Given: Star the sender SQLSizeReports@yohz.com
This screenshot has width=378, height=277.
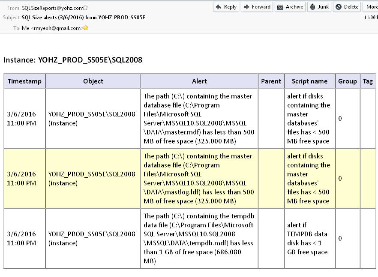Looking at the screenshot, I should tap(86, 7).
